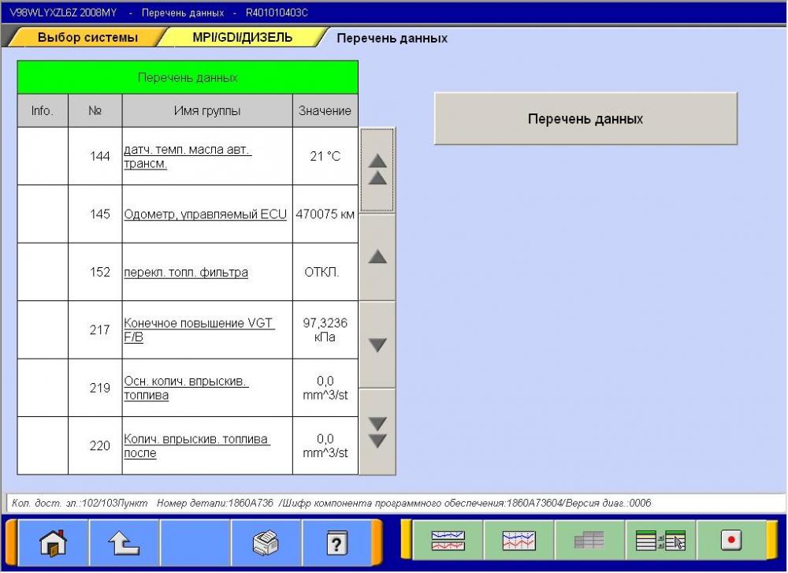Print the data list with printer icon

(266, 542)
